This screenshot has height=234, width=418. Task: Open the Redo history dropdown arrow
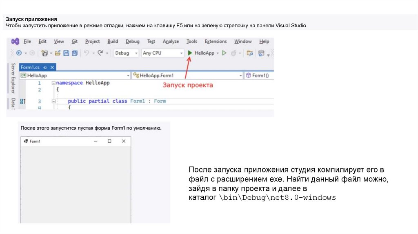pyautogui.click(x=107, y=53)
